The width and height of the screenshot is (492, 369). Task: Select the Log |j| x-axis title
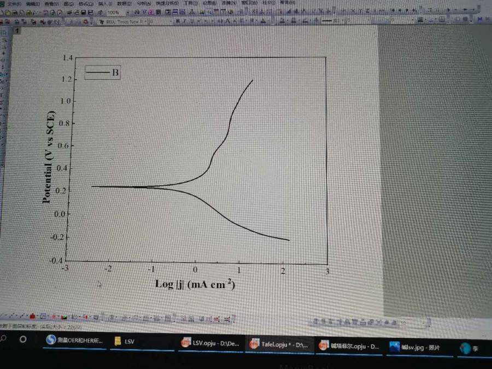195,284
